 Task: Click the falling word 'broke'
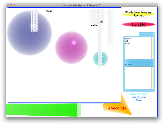[49, 11]
